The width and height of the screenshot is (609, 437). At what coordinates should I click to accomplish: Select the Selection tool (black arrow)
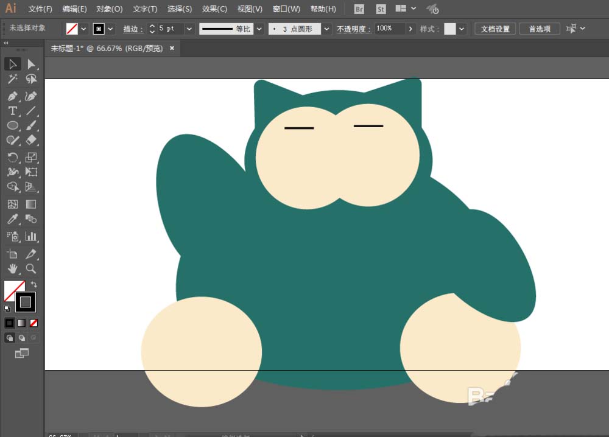coord(12,64)
